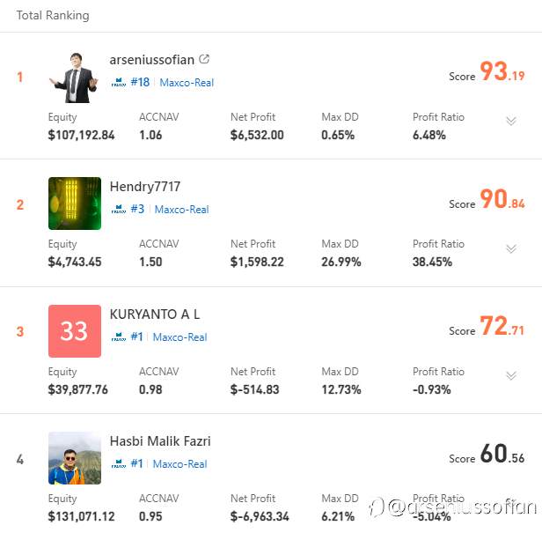The width and height of the screenshot is (542, 540).
Task: Open Hendry7717's green avatar
Action: (x=75, y=203)
